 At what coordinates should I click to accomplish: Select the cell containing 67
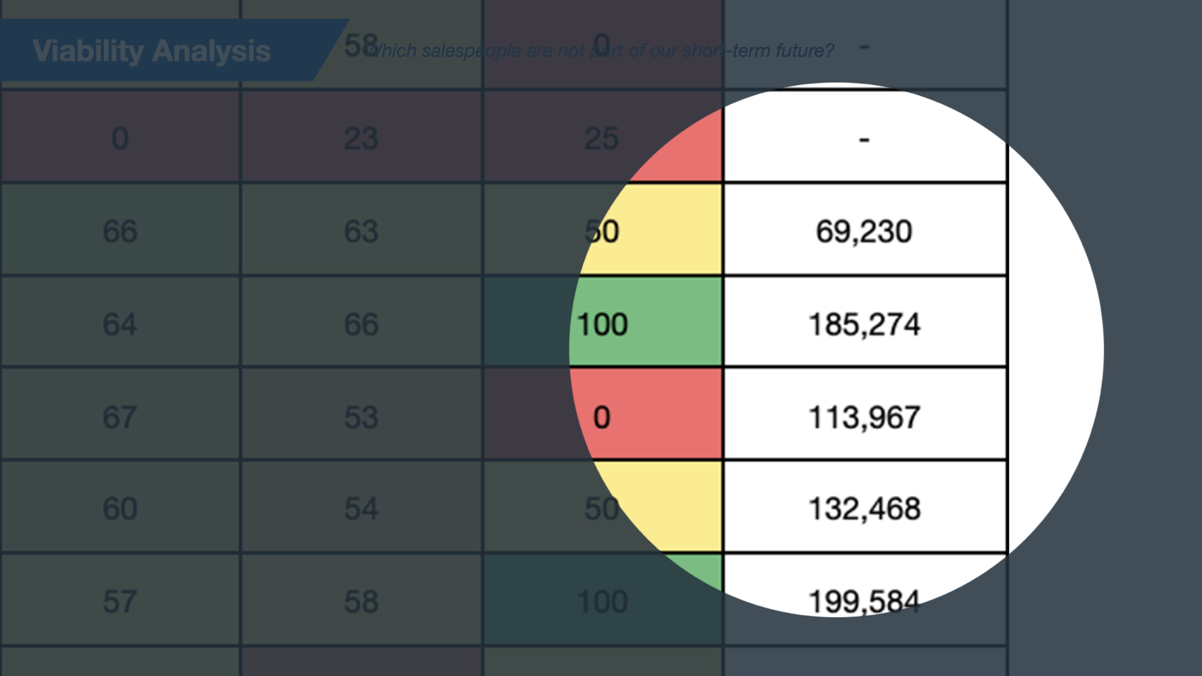click(120, 415)
